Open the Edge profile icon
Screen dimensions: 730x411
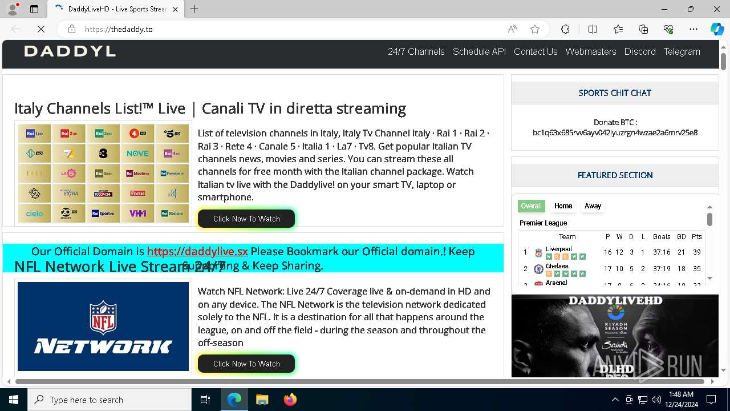[13, 9]
